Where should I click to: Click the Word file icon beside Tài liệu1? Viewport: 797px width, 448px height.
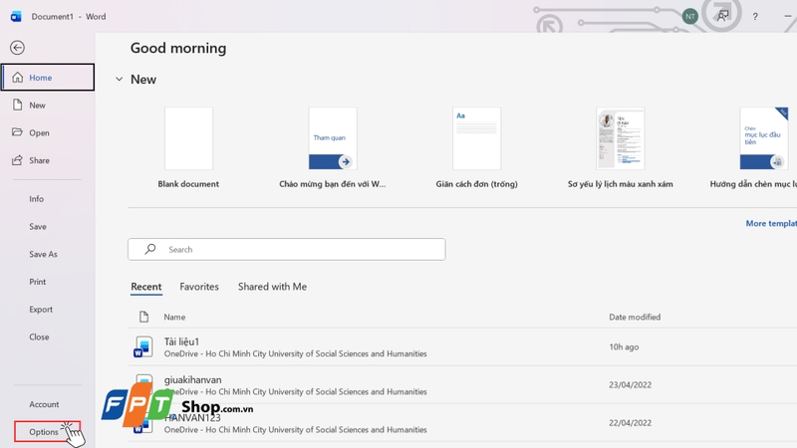[143, 346]
